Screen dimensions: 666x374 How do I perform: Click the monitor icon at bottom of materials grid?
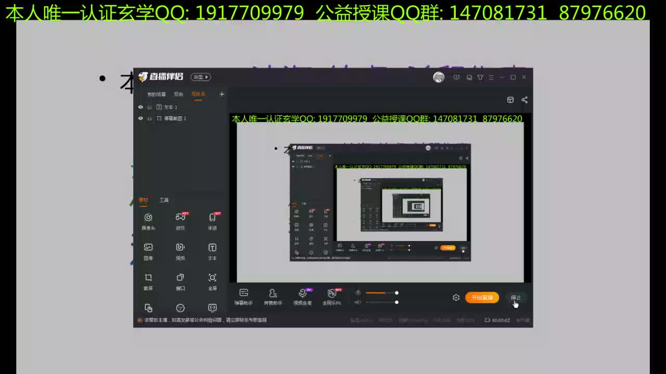point(212,308)
